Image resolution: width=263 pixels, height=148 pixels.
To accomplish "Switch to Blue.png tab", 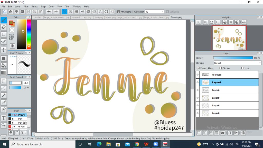I will click(99, 17).
